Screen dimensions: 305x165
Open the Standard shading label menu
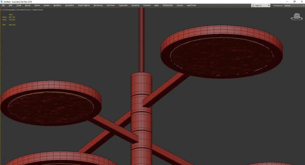click(x=21, y=10)
